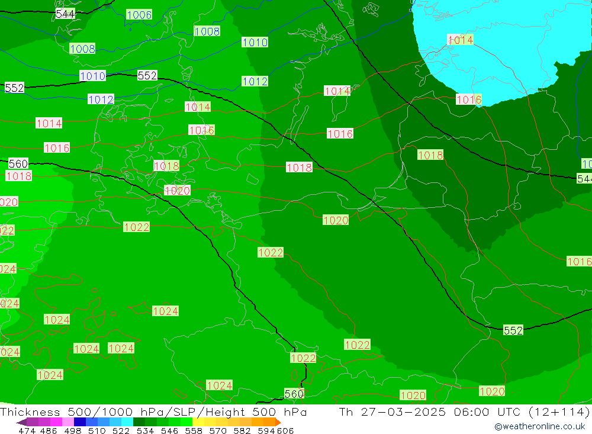This screenshot has width=592, height=434.
Task: Click the legend value 474
Action: click(27, 430)
